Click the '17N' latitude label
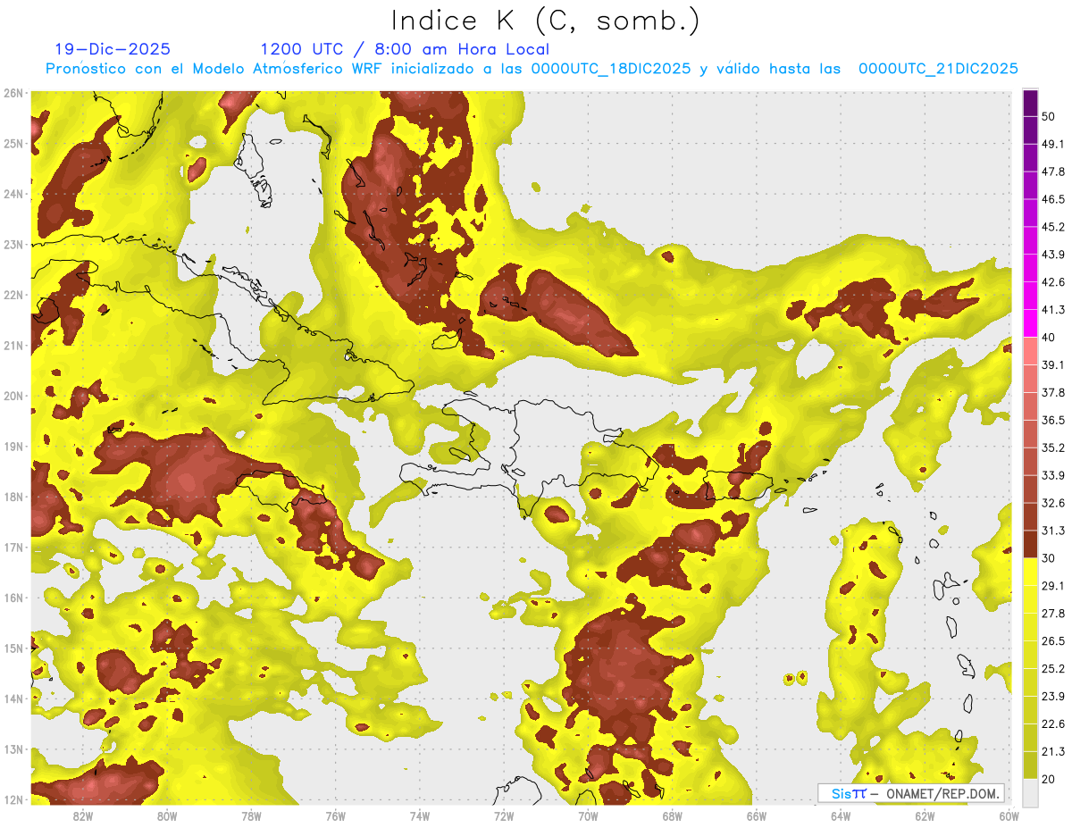Viewport: 1072px width, 828px height. 13,548
